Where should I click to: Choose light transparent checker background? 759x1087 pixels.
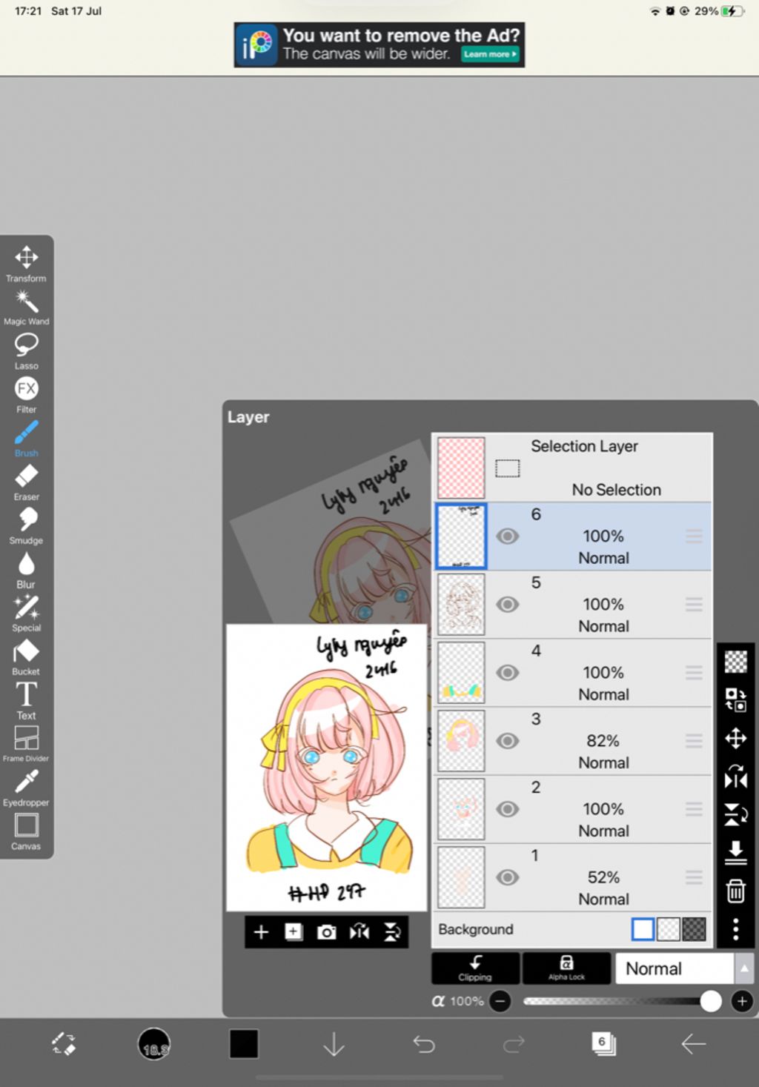[669, 928]
